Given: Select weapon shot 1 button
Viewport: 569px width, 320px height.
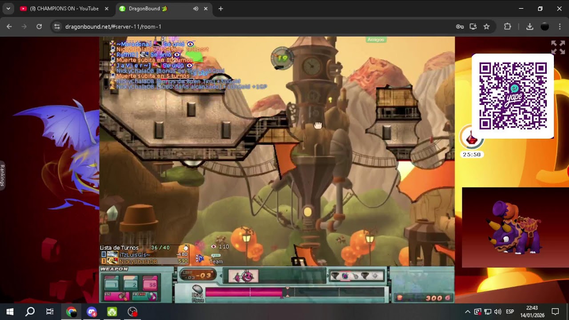Looking at the screenshot, I should pyautogui.click(x=112, y=283).
